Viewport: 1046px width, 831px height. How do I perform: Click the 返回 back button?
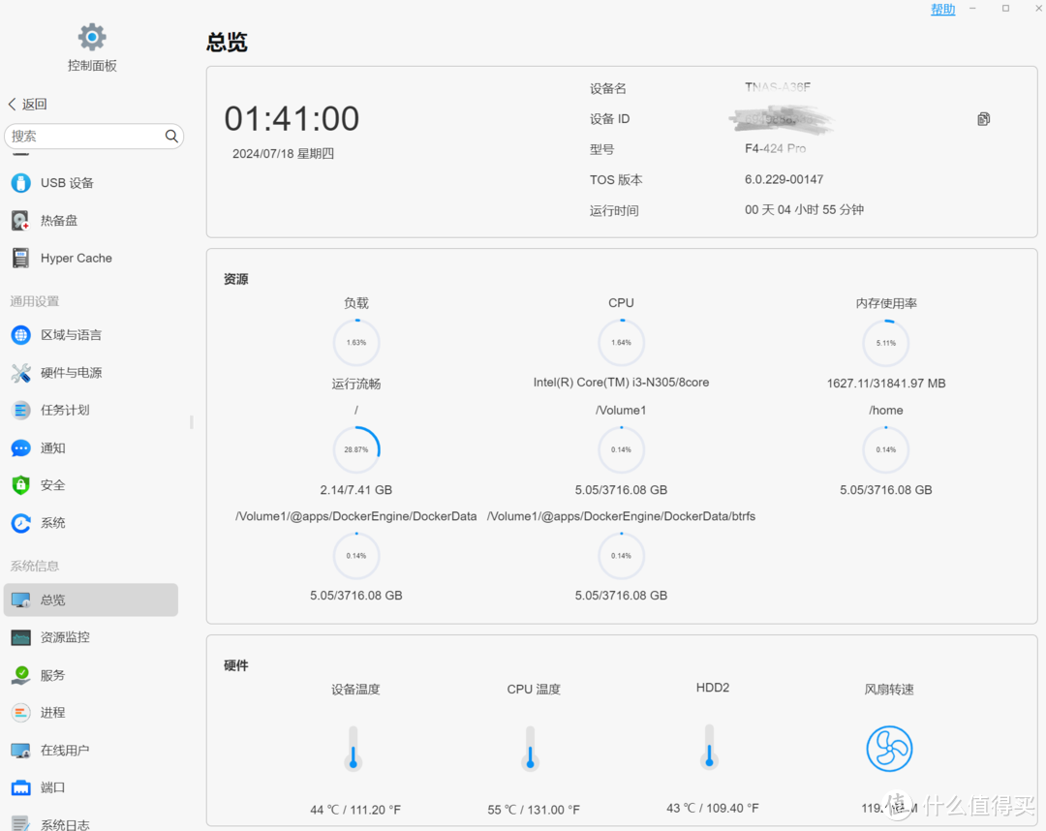tap(26, 104)
